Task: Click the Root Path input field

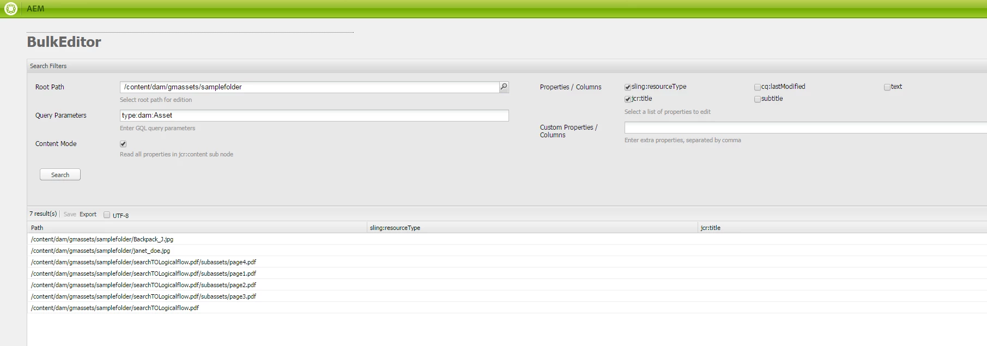Action: (310, 87)
